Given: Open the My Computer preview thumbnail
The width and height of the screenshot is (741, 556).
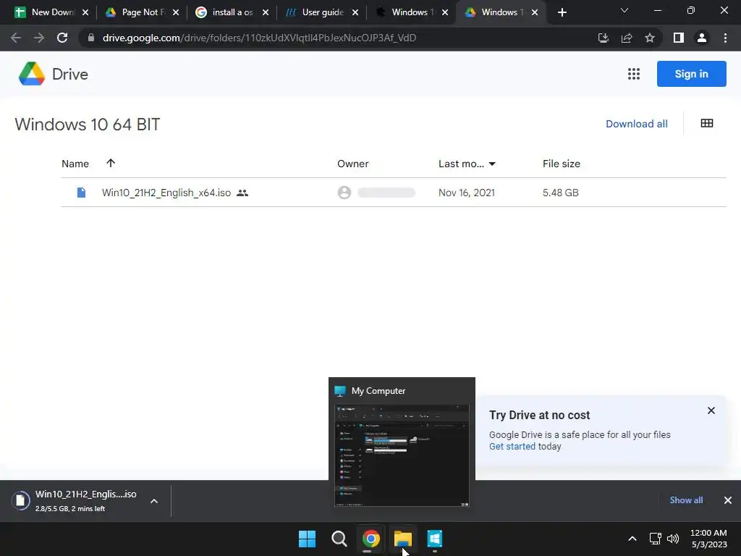Looking at the screenshot, I should pyautogui.click(x=402, y=455).
